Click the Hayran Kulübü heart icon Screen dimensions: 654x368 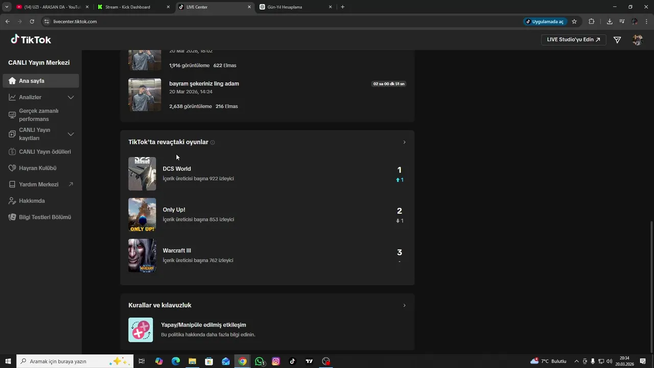12,168
